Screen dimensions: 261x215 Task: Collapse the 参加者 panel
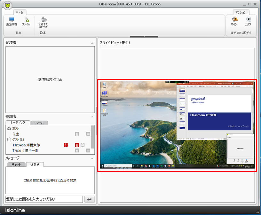coord(92,117)
